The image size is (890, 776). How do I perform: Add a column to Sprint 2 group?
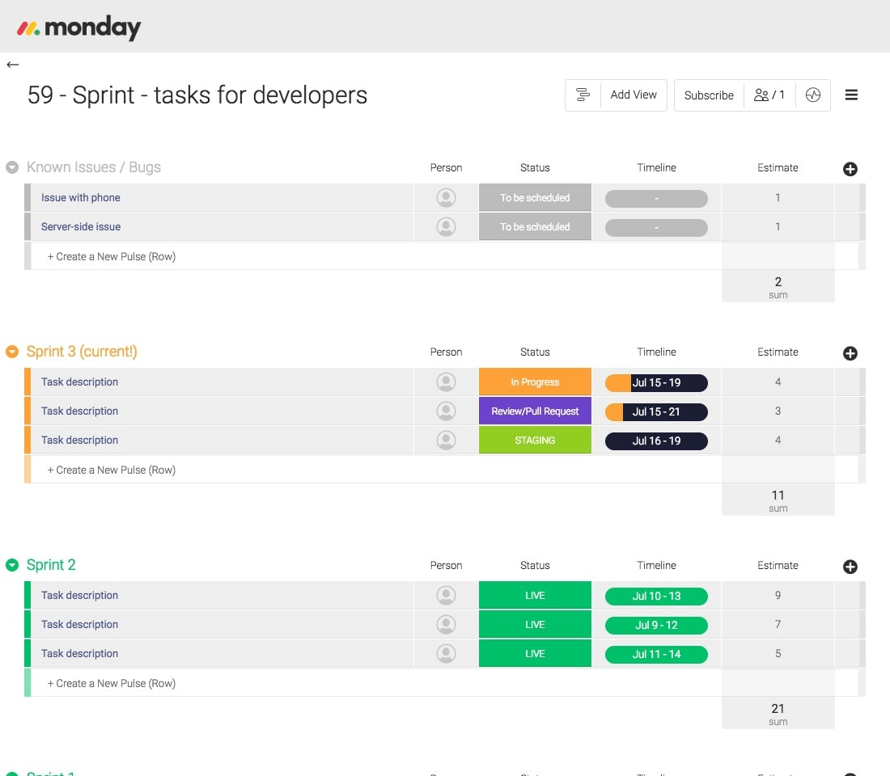(x=850, y=567)
